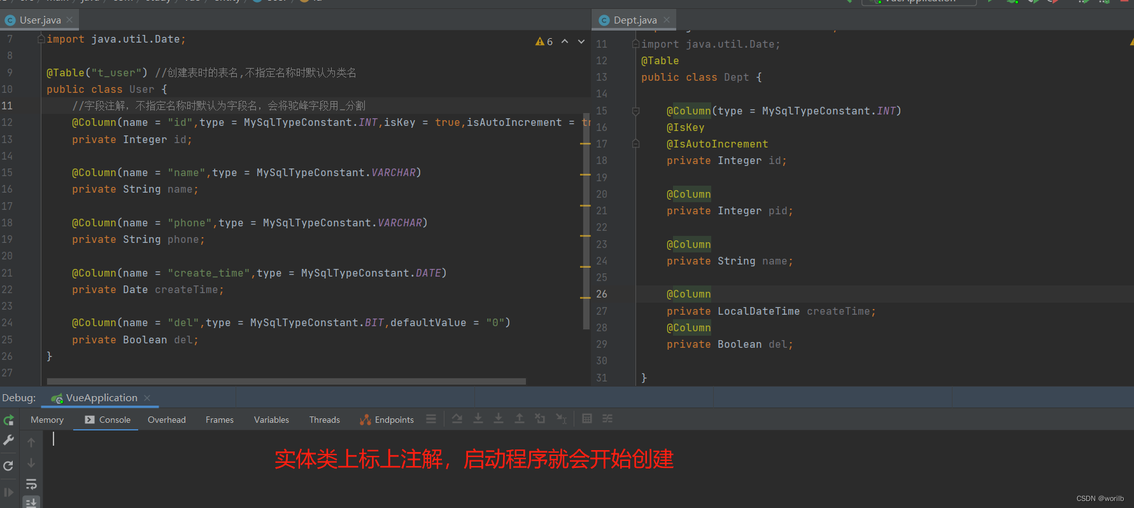Toggle soft-wrap in the console
This screenshot has width=1134, height=508.
pos(31,484)
